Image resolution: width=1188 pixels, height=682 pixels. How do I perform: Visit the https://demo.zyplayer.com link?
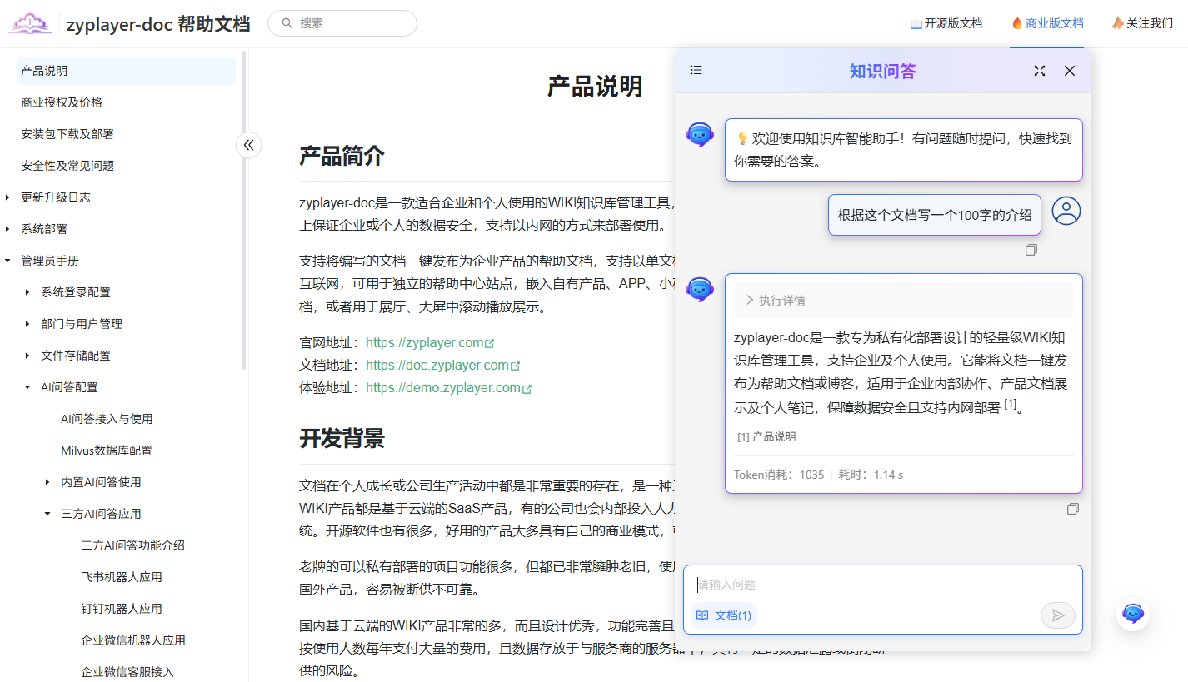point(443,387)
